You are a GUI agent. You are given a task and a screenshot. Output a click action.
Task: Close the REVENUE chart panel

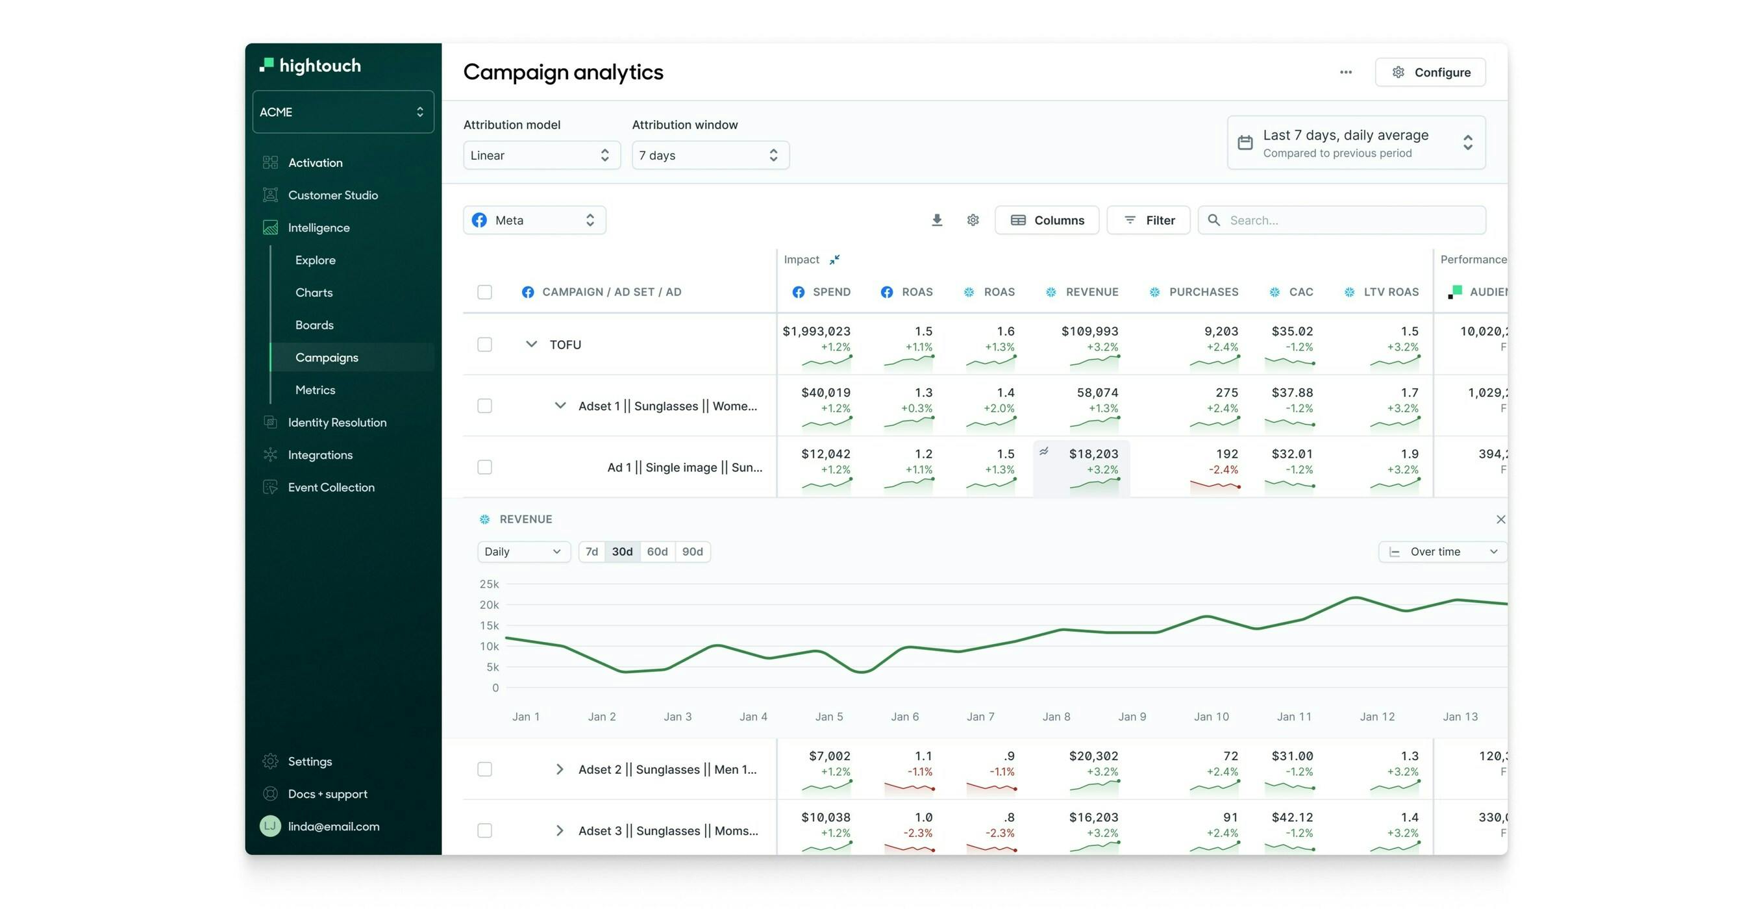(x=1500, y=519)
